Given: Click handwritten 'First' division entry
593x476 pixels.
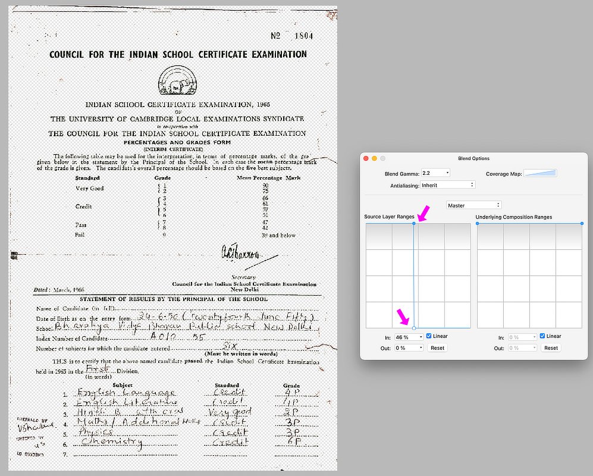Looking at the screenshot, I should [98, 368].
